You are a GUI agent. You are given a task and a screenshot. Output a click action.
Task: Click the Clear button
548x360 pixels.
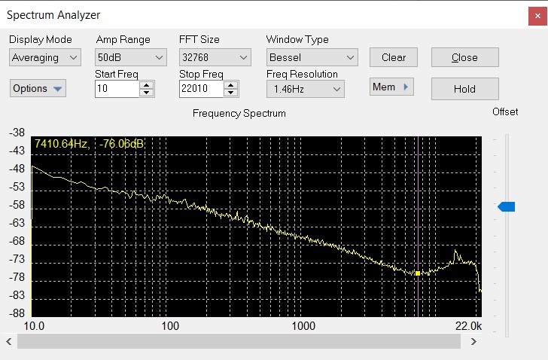(x=394, y=57)
